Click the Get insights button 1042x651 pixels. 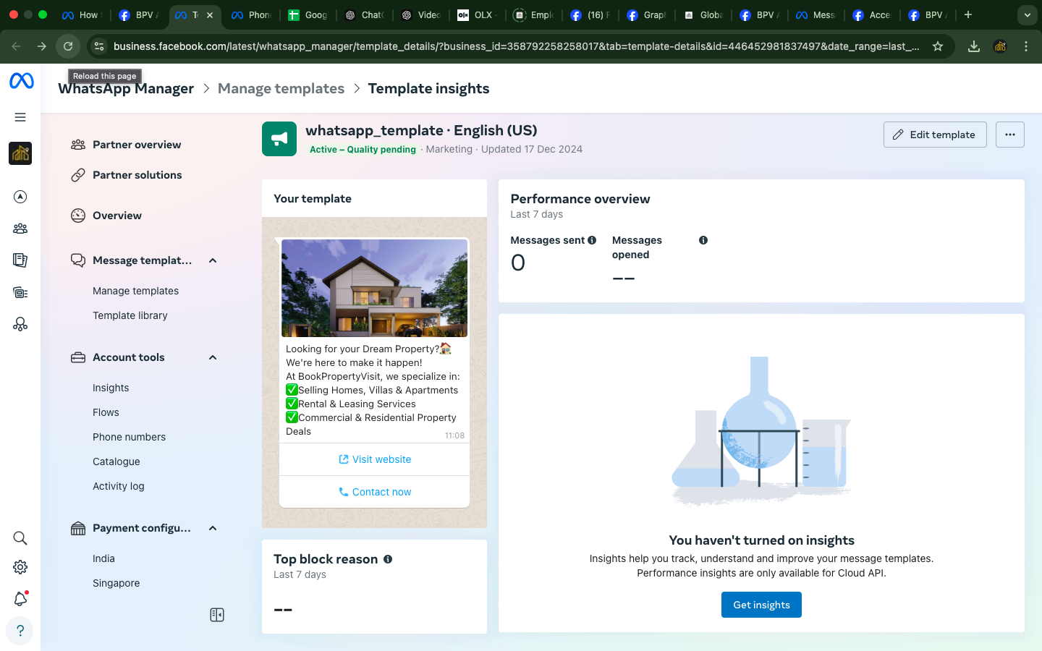point(761,605)
